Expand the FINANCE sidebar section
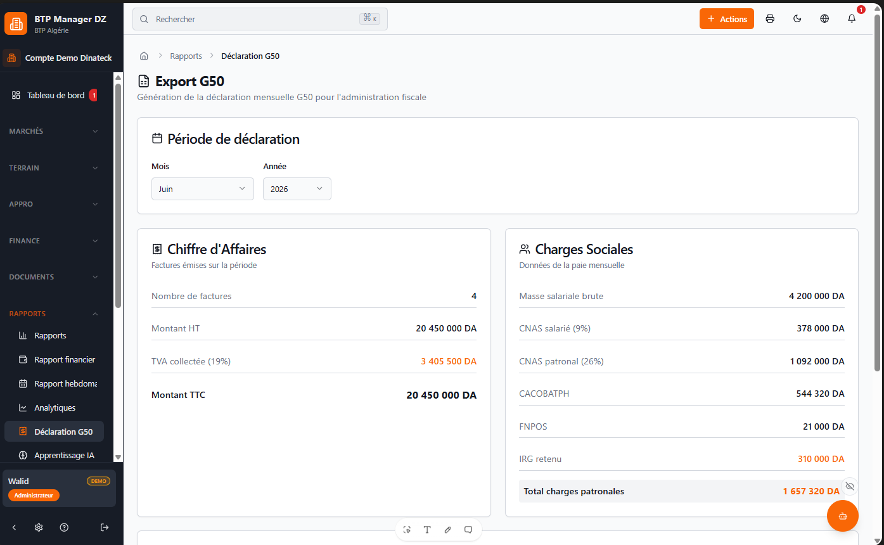 click(54, 241)
